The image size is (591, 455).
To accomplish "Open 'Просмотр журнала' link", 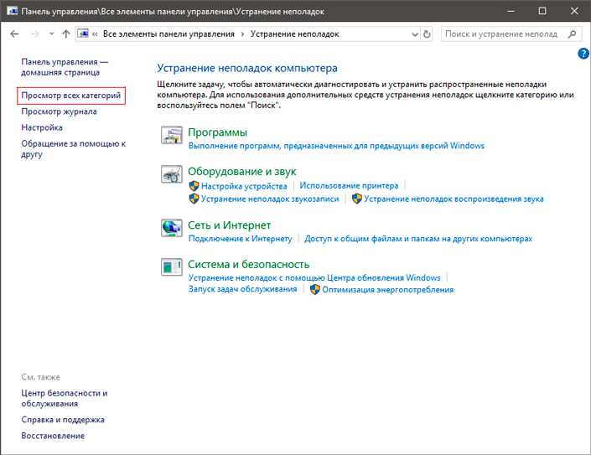I will 59,111.
